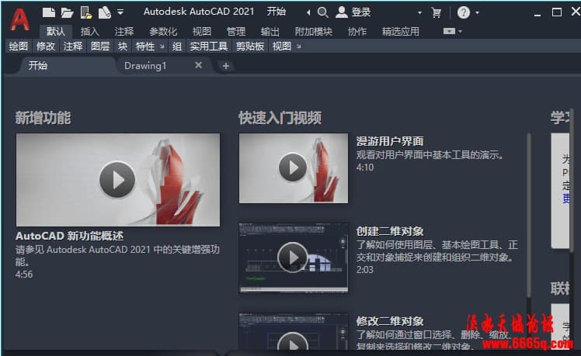
Task: Click the AutoCAD 新功能概述 title
Action: (x=70, y=236)
